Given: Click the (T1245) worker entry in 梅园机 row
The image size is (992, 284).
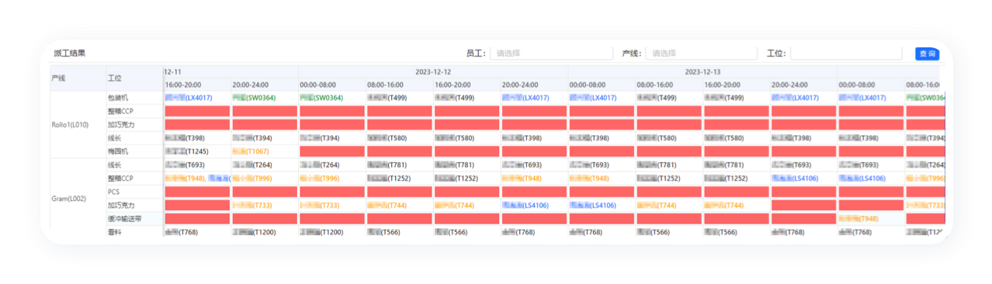Looking at the screenshot, I should [x=187, y=151].
